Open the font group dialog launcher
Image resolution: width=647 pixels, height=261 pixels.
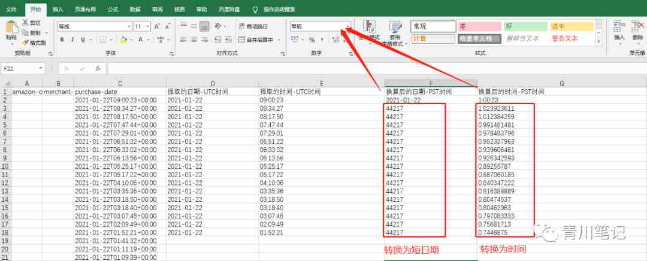171,54
